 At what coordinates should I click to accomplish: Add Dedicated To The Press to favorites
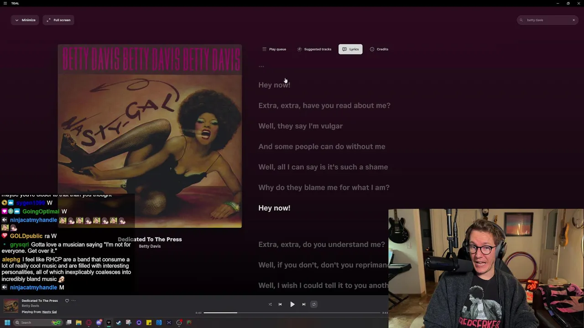point(67,301)
